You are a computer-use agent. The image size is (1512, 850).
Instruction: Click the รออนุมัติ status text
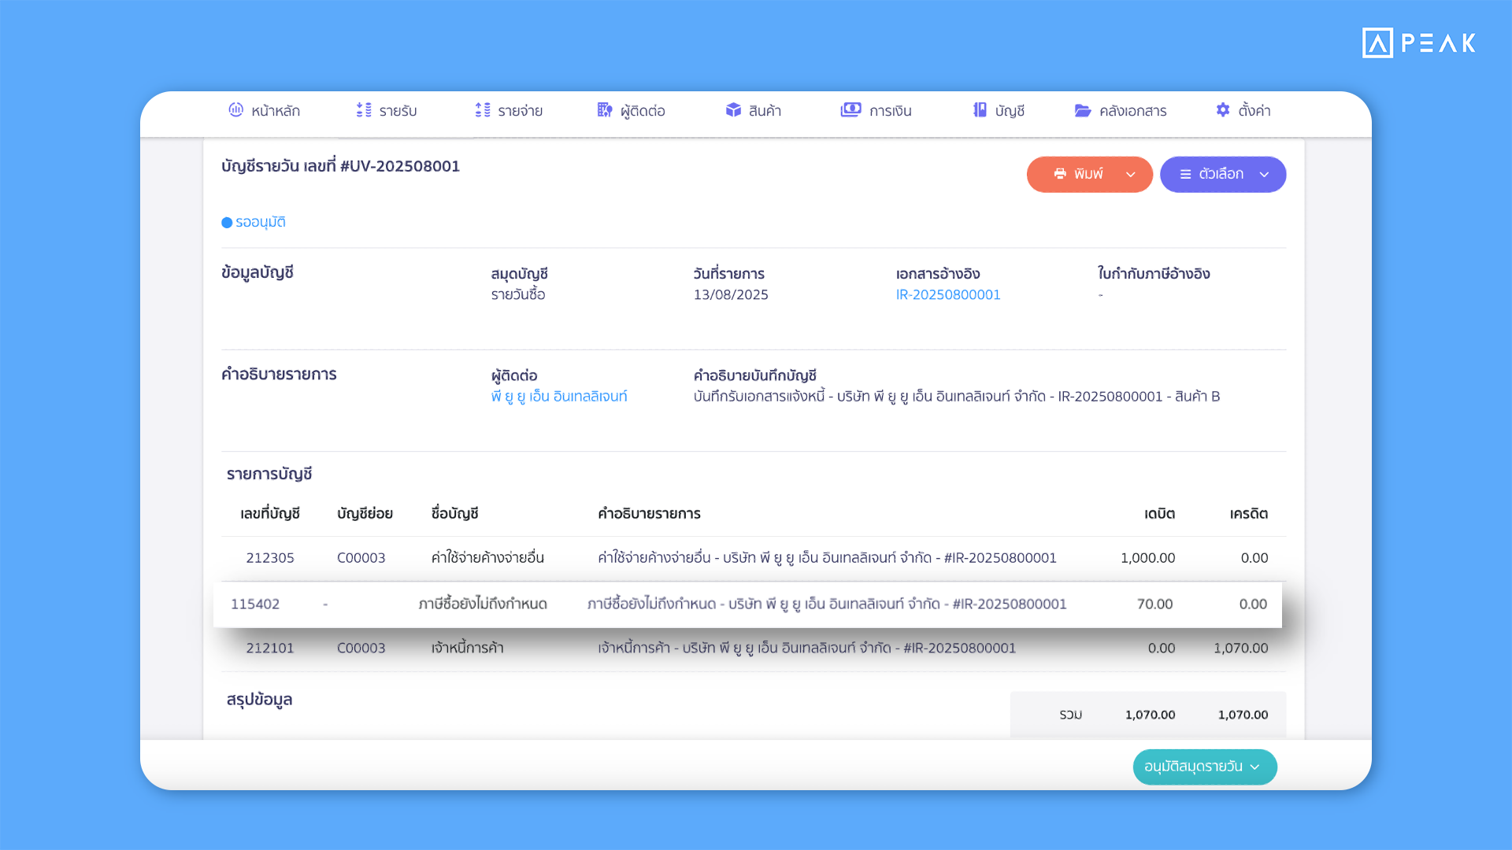261,223
